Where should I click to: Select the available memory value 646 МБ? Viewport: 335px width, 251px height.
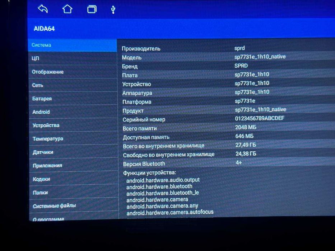pos(245,136)
